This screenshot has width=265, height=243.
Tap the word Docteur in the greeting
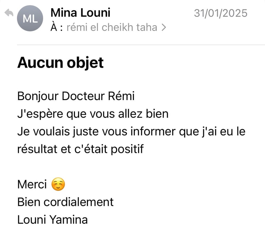pos(83,96)
